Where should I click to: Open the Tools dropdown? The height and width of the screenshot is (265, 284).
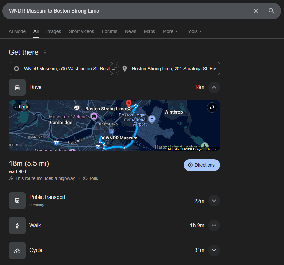[194, 31]
